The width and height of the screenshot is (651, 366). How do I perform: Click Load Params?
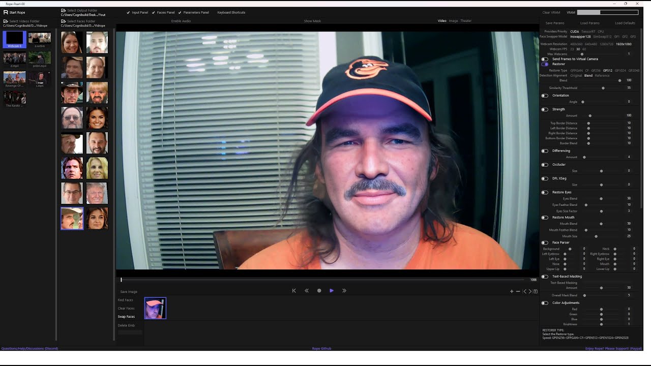tap(590, 23)
